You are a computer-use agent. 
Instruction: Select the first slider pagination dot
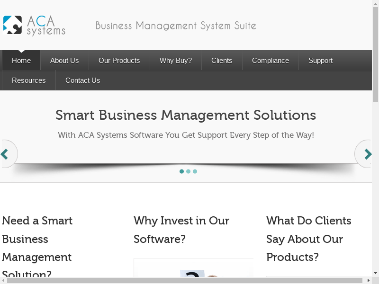[181, 171]
